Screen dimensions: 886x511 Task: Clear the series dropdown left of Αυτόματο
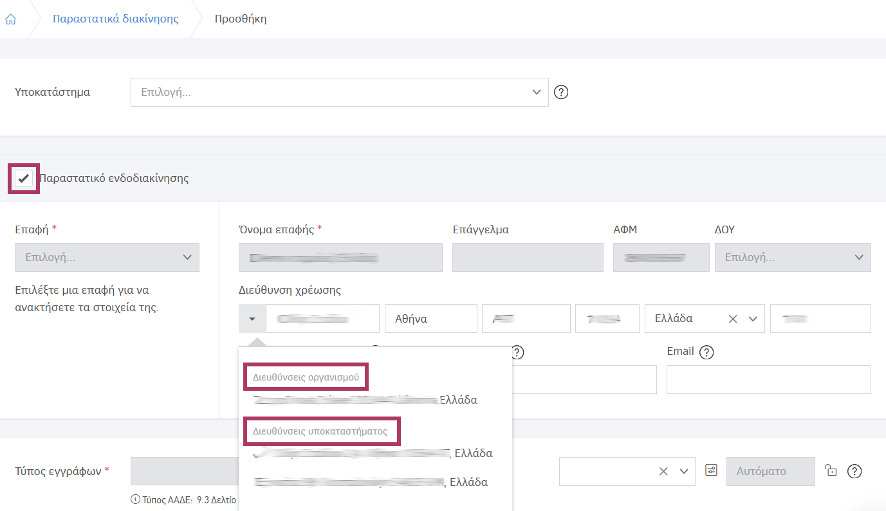click(663, 471)
